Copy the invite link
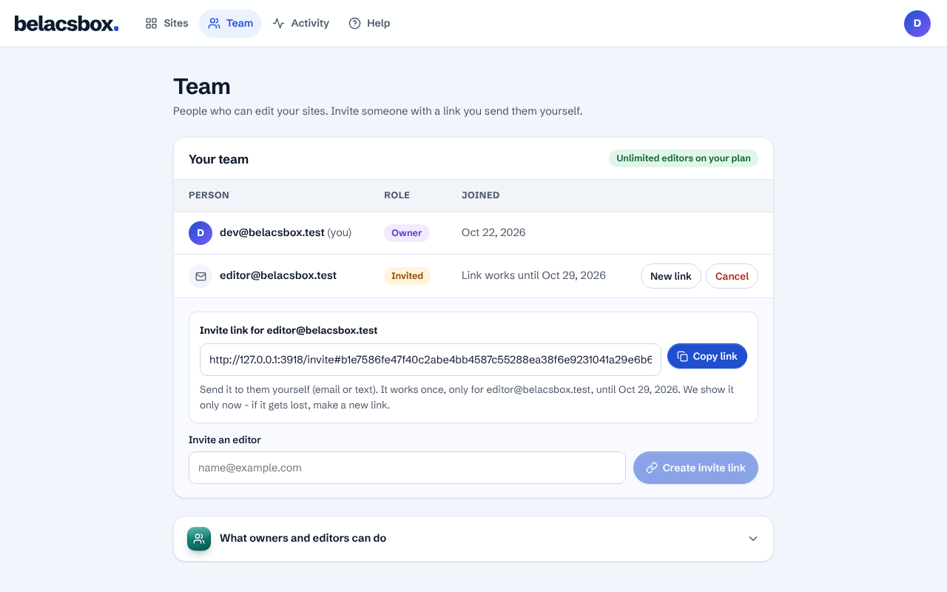The width and height of the screenshot is (947, 592). pyautogui.click(x=707, y=356)
